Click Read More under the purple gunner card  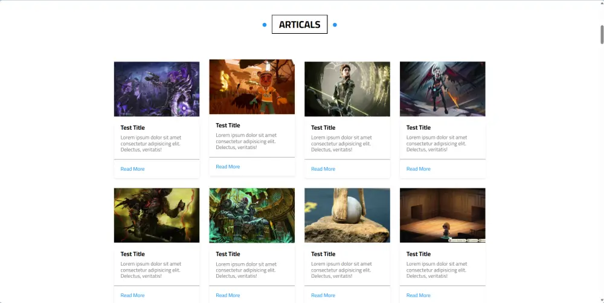132,169
